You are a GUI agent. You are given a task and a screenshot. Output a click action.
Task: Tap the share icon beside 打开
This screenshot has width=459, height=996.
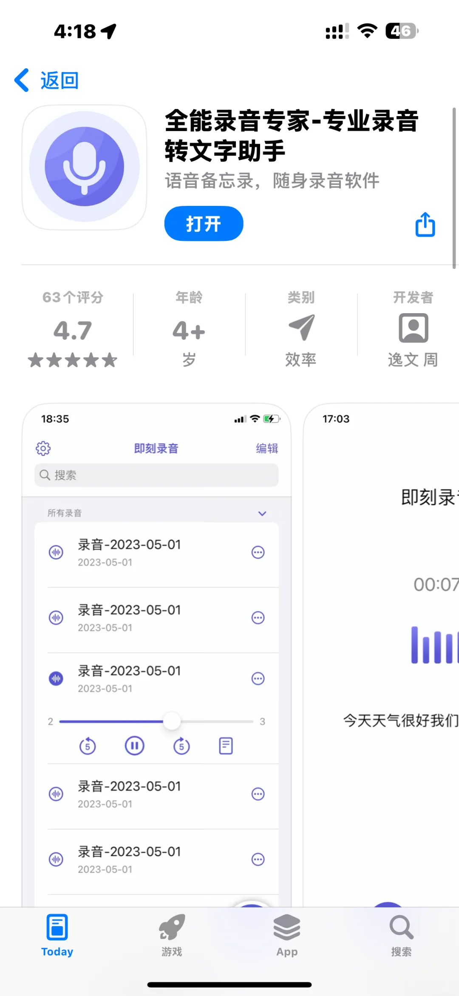[x=425, y=224]
